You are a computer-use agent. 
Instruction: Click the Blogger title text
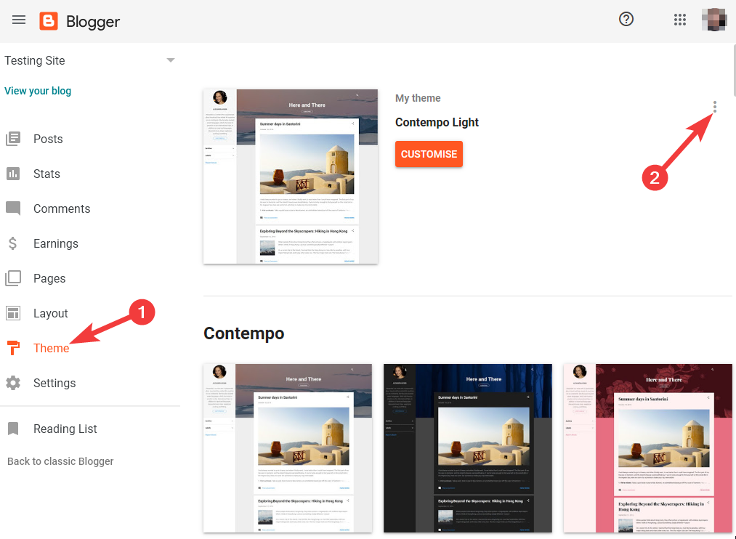point(93,22)
